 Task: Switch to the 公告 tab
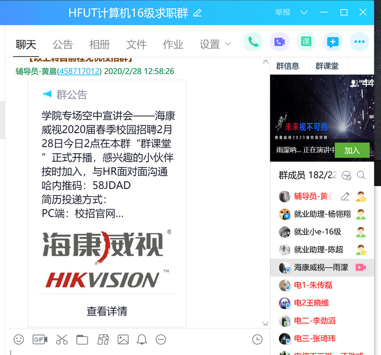[x=62, y=44]
